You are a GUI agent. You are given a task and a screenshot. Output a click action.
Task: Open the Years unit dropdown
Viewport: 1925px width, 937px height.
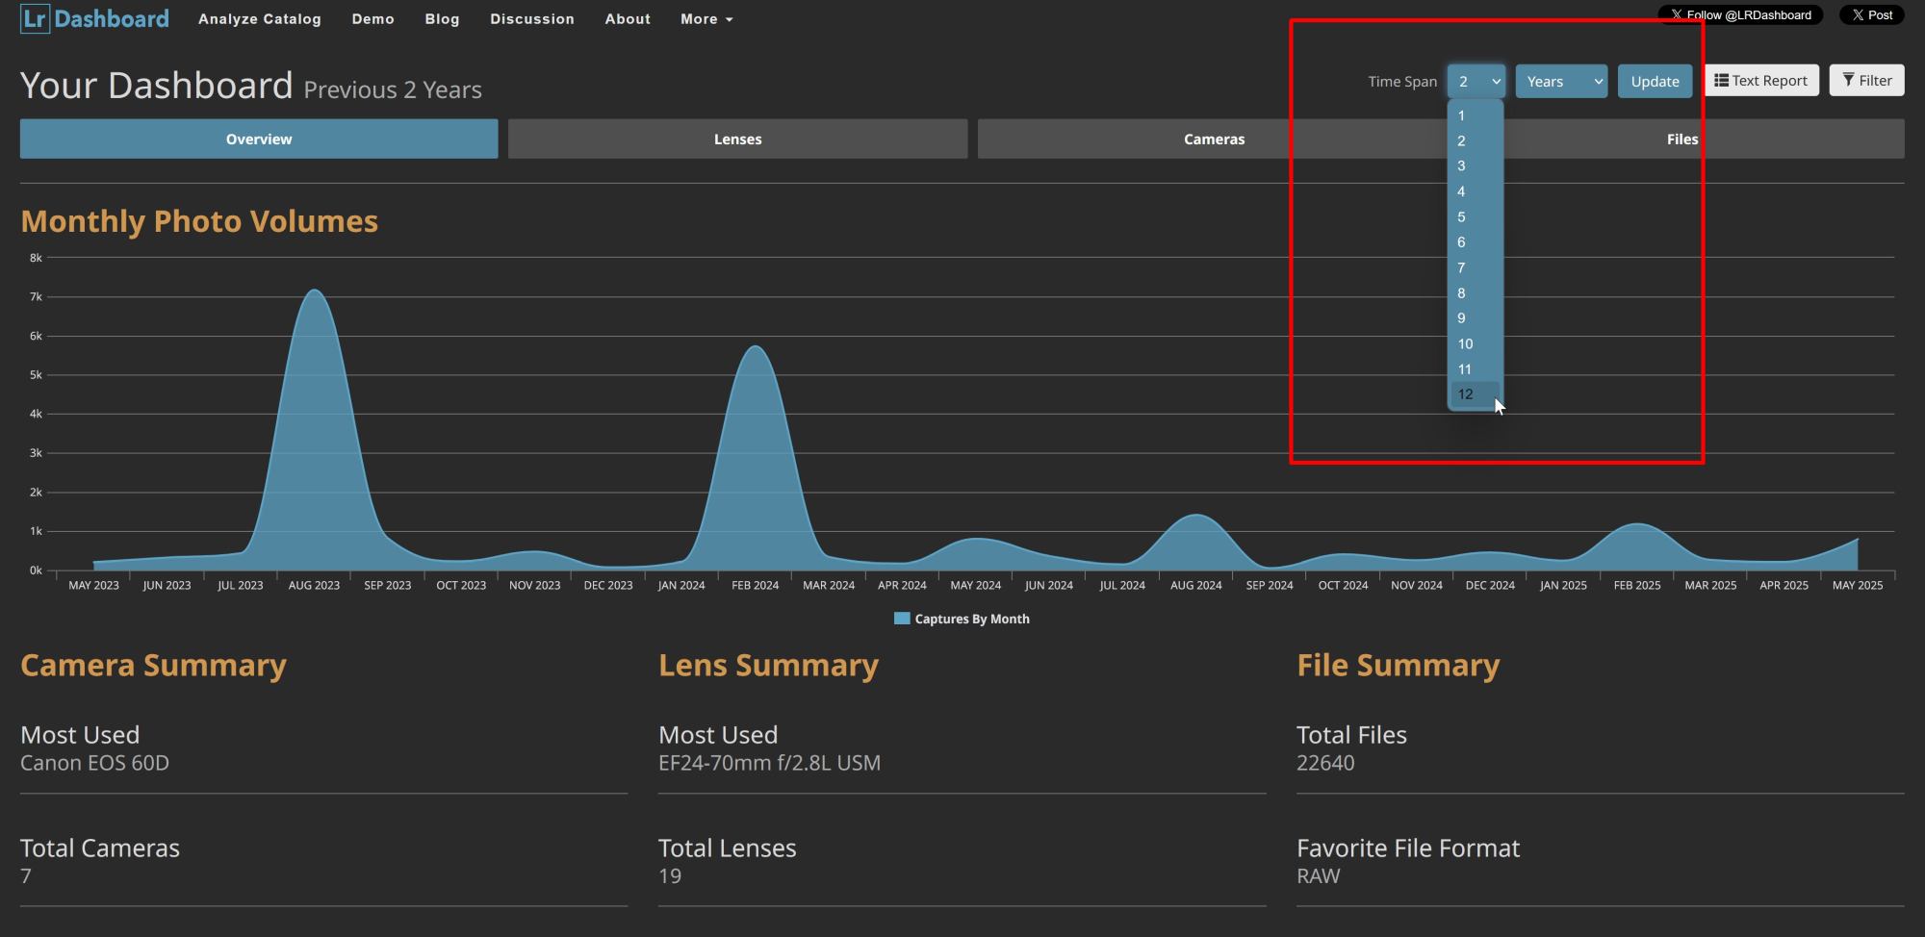pos(1560,82)
